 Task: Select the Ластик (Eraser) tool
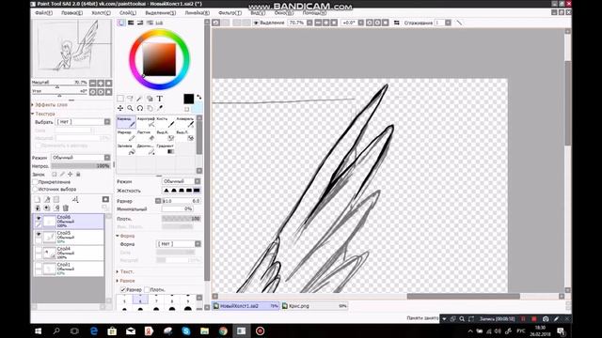click(x=146, y=135)
